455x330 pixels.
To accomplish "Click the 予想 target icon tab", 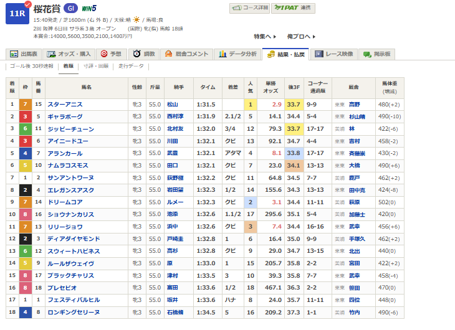I will [x=112, y=54].
